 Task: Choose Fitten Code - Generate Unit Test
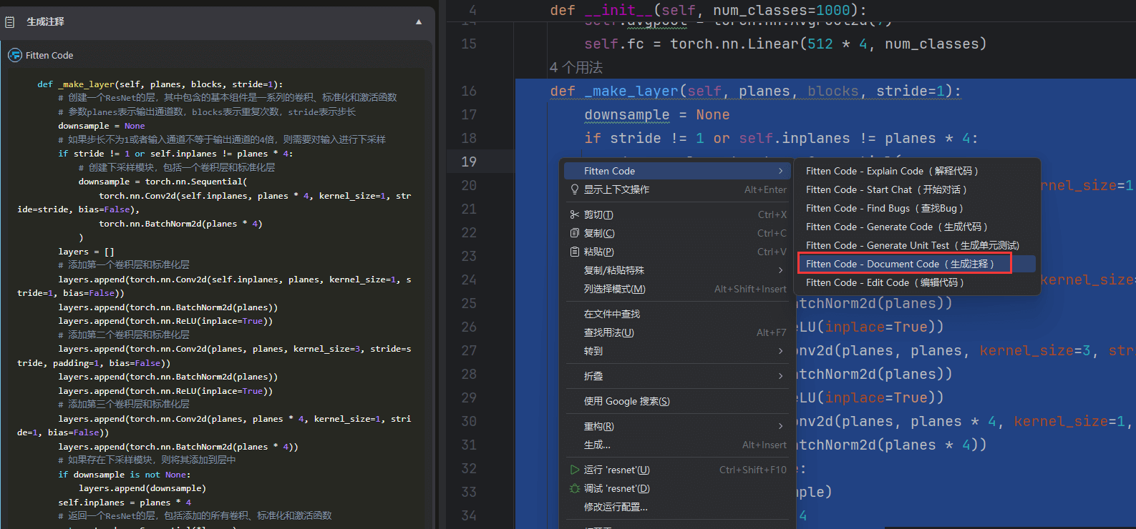(912, 245)
